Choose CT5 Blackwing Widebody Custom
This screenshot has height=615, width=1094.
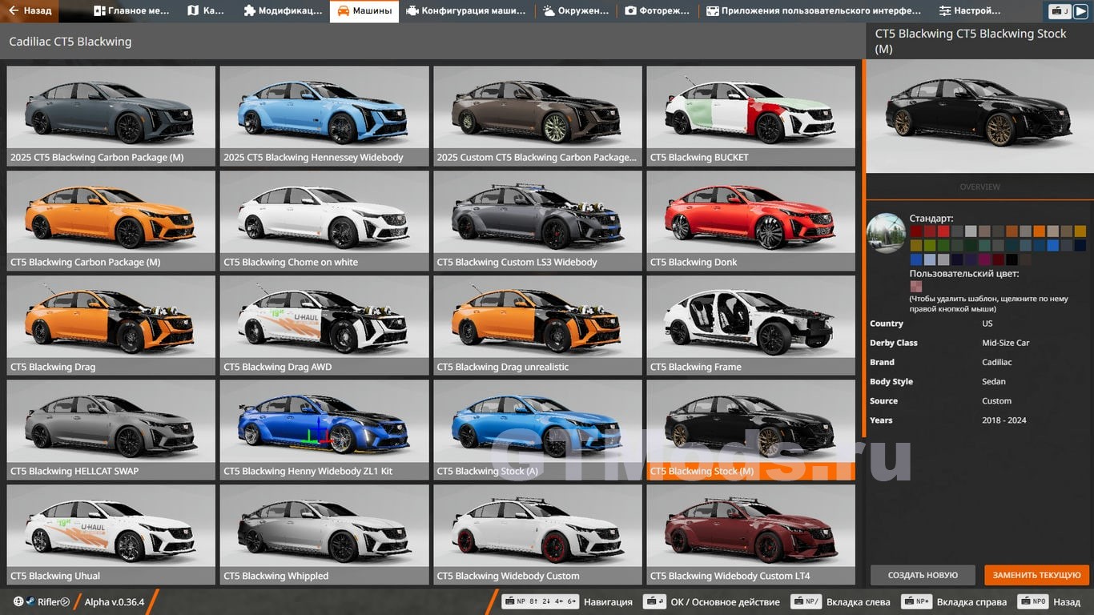(x=537, y=534)
